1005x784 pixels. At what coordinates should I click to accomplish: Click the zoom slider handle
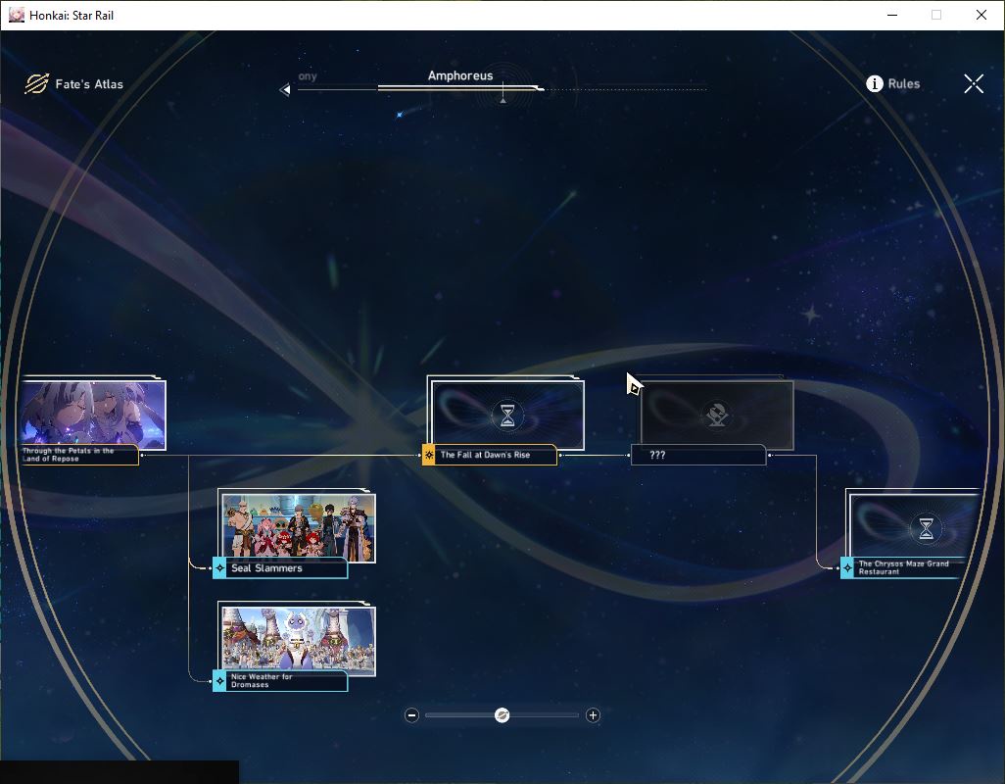point(502,714)
